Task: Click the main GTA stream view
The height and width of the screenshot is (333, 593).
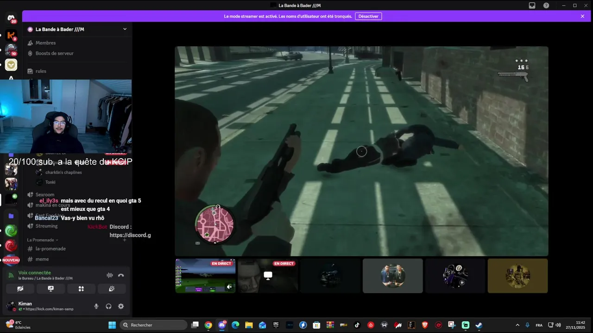Action: pos(361,151)
